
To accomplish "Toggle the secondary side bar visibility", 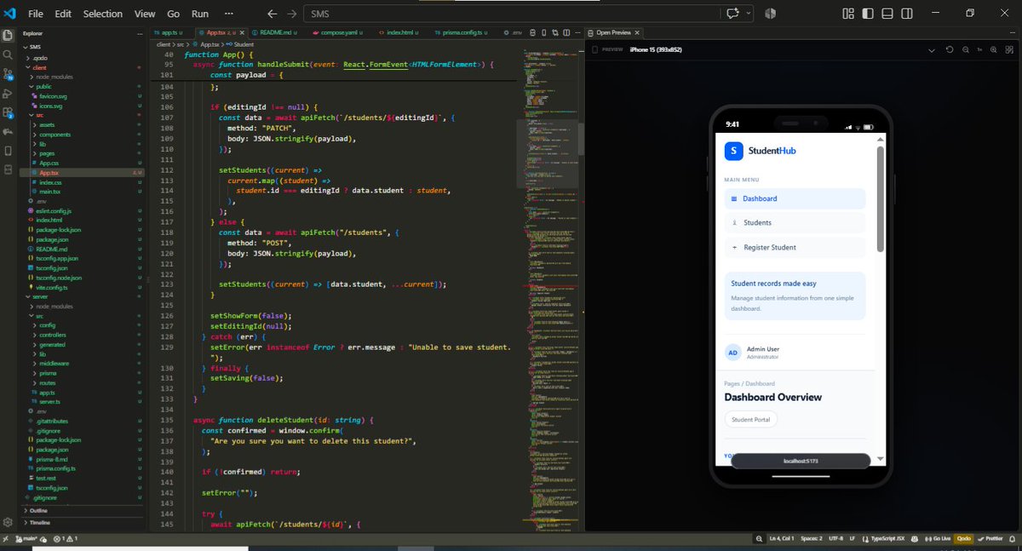I will pos(905,14).
